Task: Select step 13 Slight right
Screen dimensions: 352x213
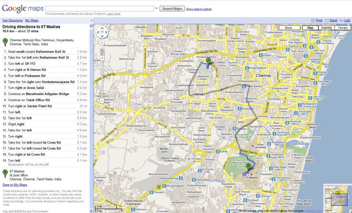Action: (45, 124)
